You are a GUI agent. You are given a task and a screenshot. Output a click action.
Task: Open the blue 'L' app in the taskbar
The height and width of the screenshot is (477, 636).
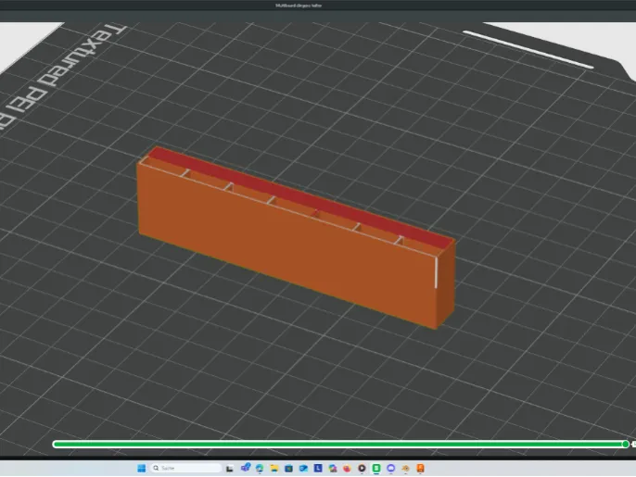(x=318, y=468)
